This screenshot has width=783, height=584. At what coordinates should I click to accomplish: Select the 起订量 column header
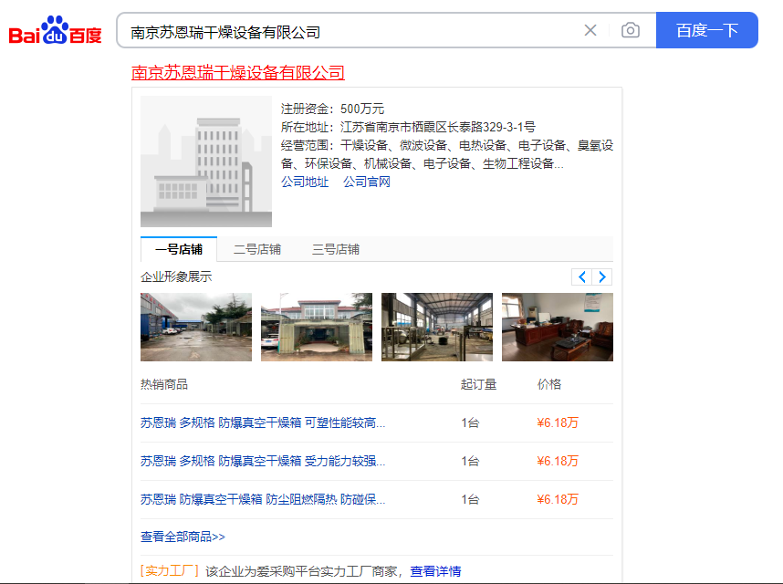478,384
